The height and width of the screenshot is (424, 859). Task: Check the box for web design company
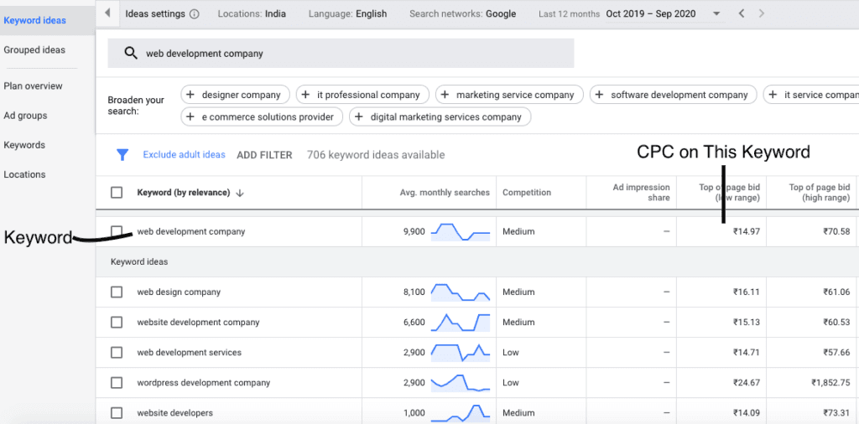[117, 292]
